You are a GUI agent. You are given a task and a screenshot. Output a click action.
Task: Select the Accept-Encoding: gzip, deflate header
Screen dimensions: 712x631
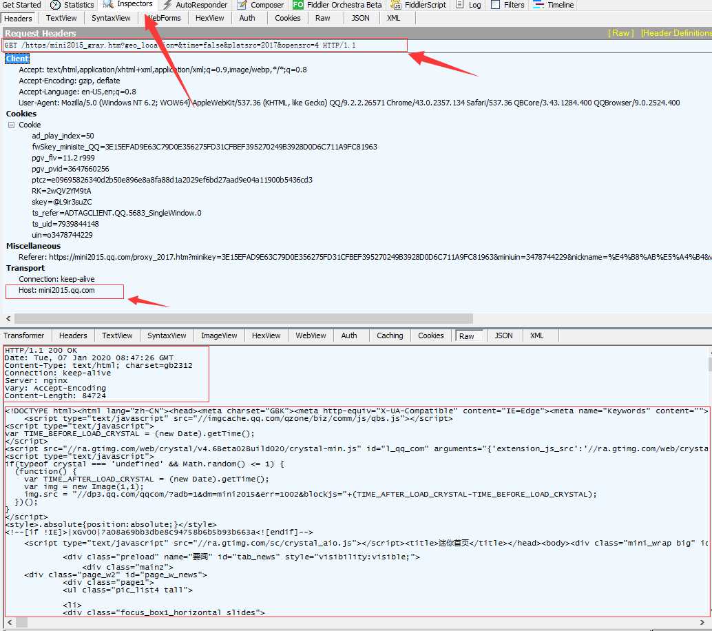coord(70,81)
